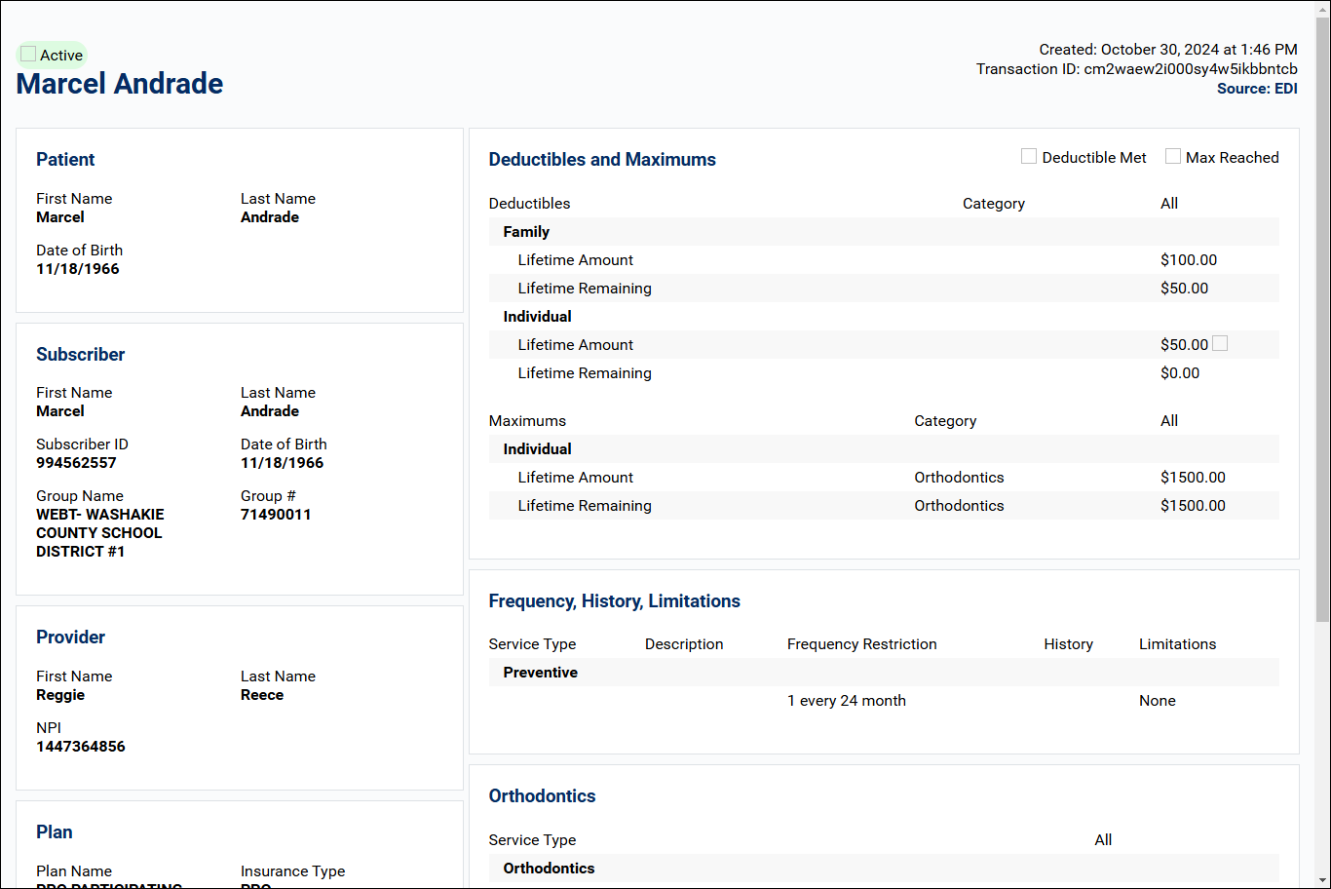Select the frequency restriction 1 every 24 month

(846, 700)
